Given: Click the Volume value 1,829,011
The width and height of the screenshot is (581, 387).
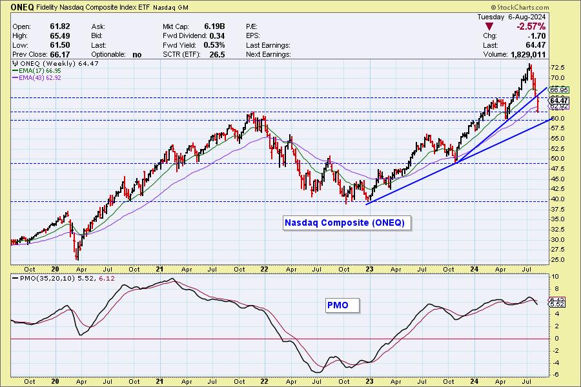Looking at the screenshot, I should point(528,54).
